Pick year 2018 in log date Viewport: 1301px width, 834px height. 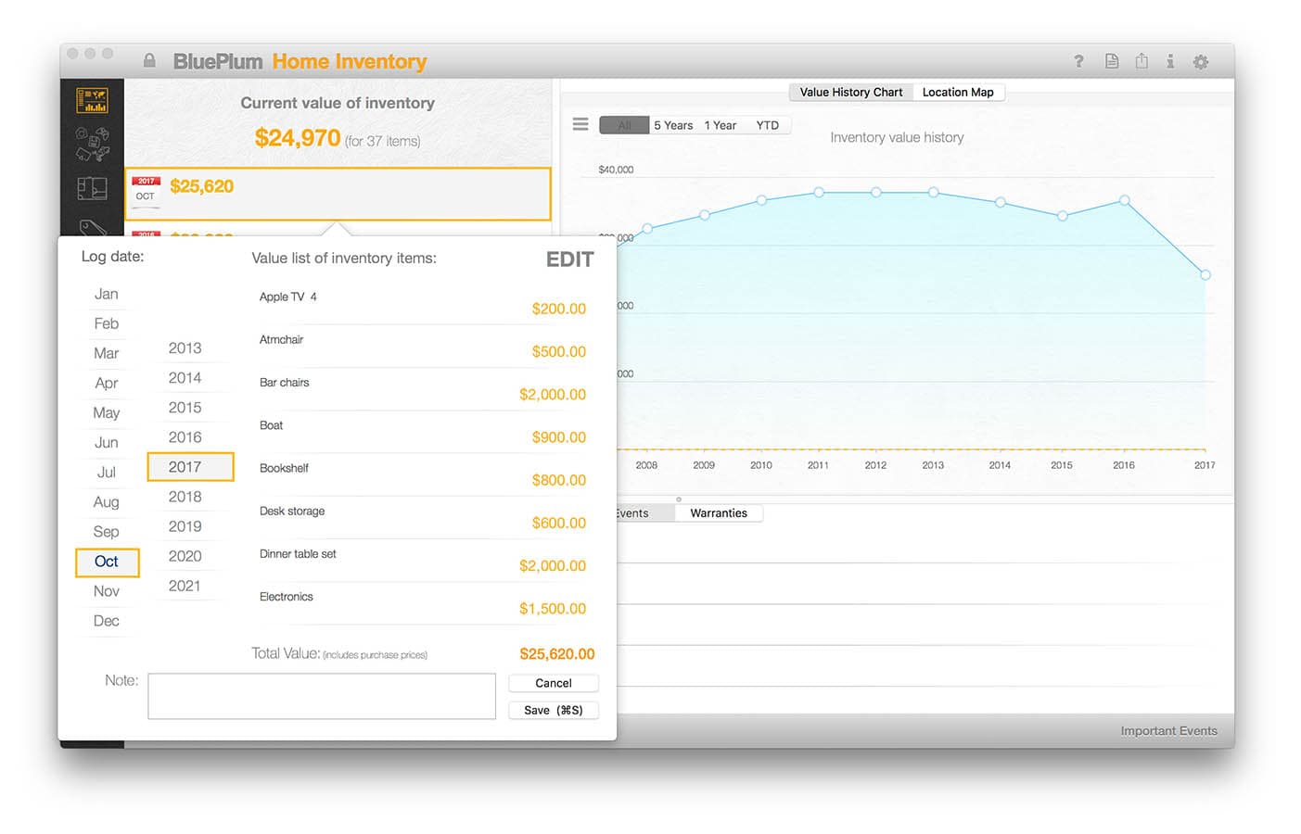tap(185, 496)
